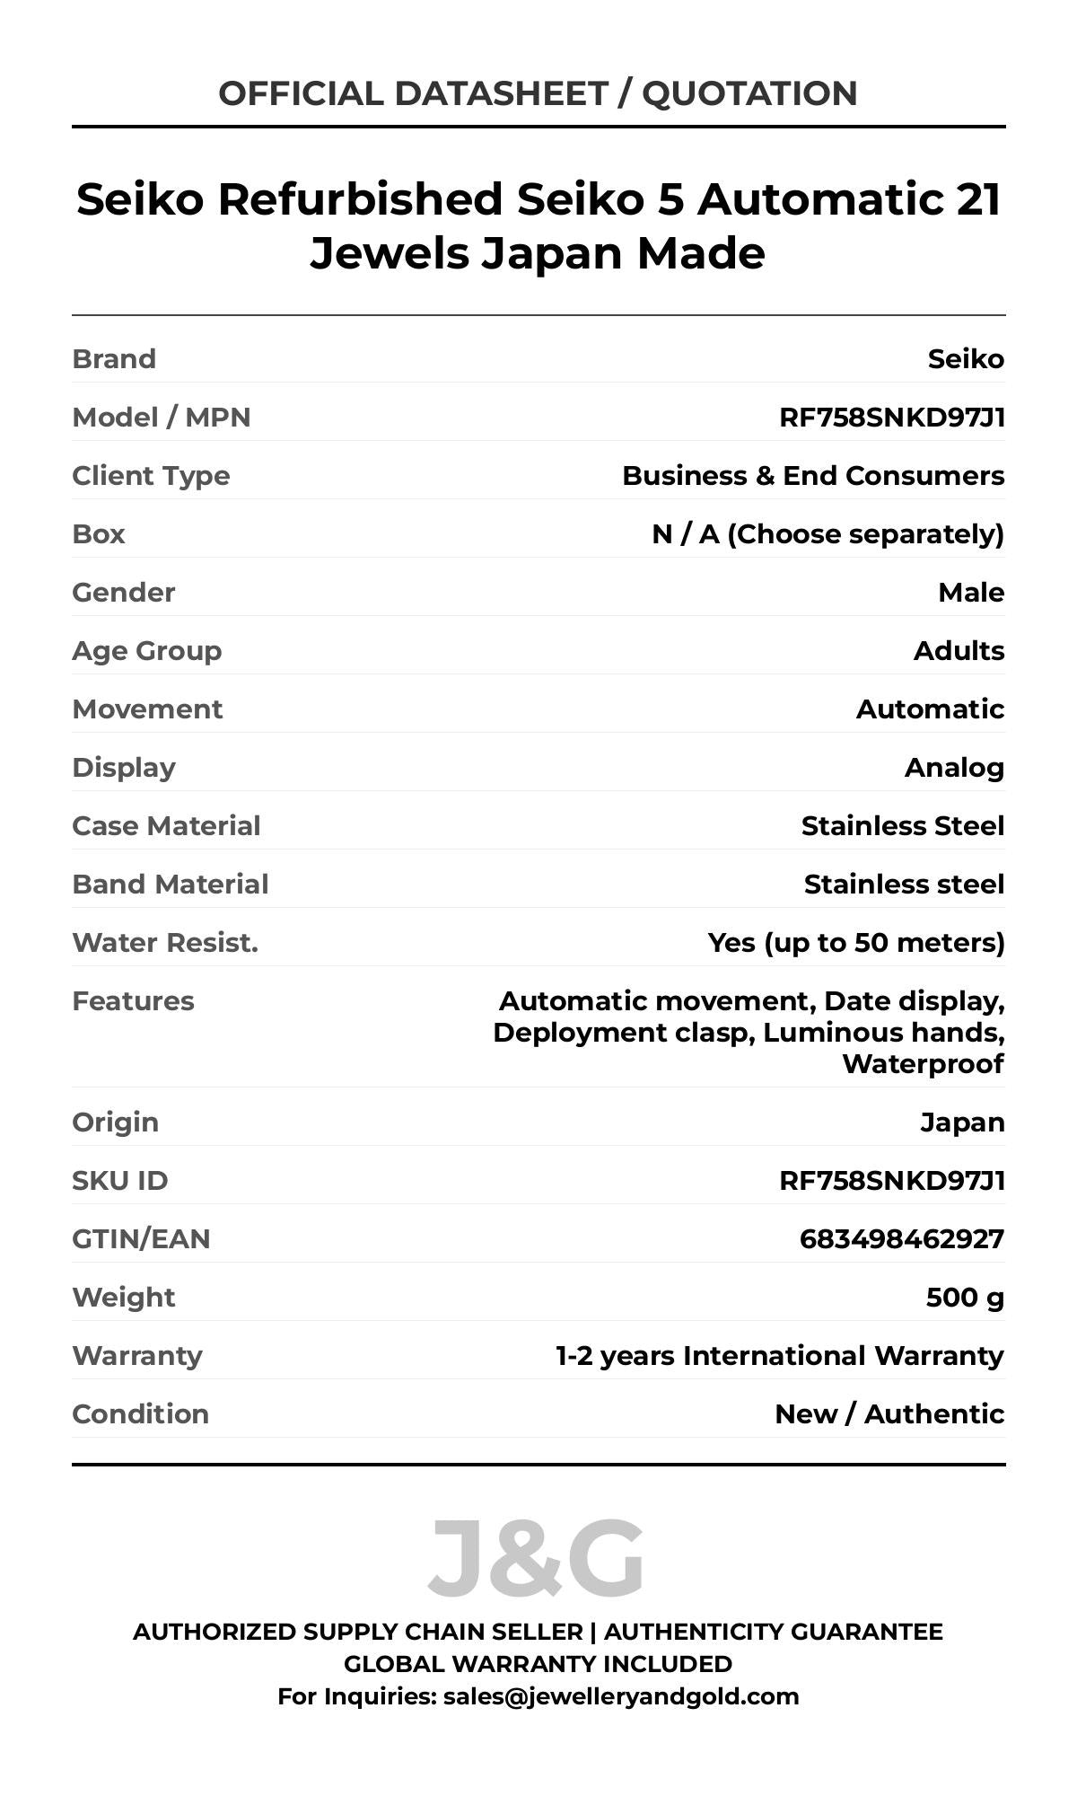This screenshot has height=1796, width=1077.
Task: Click the Warranty value text
Action: click(779, 1356)
